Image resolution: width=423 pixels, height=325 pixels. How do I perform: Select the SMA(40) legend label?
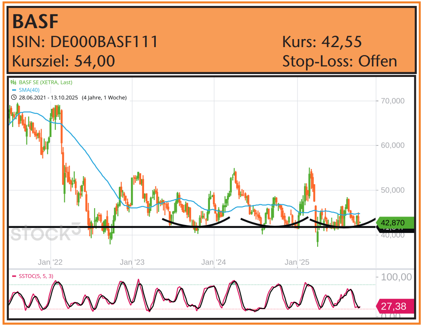[29, 90]
